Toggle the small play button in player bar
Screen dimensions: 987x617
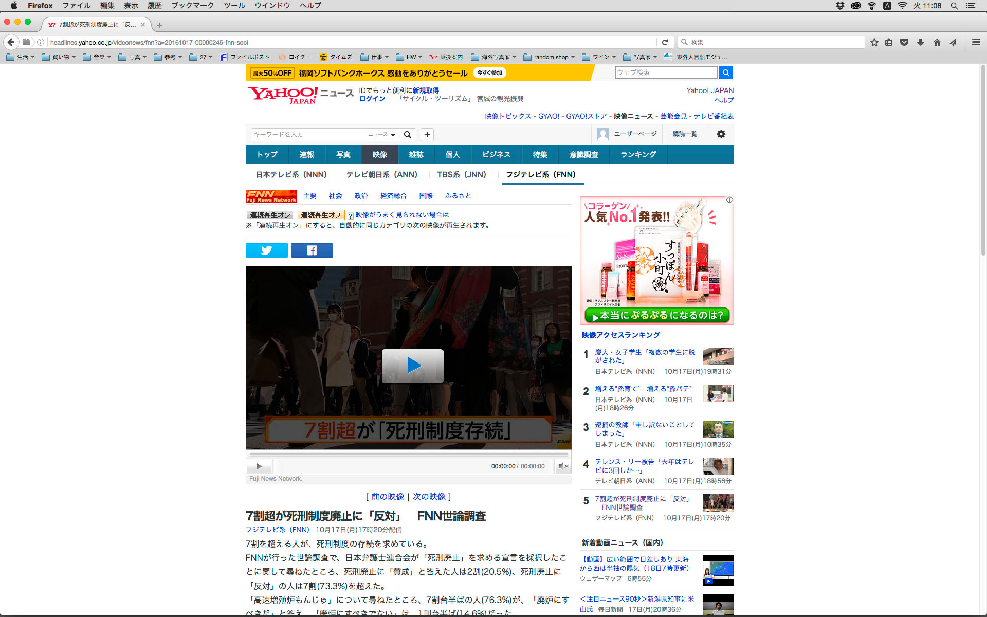tap(259, 466)
